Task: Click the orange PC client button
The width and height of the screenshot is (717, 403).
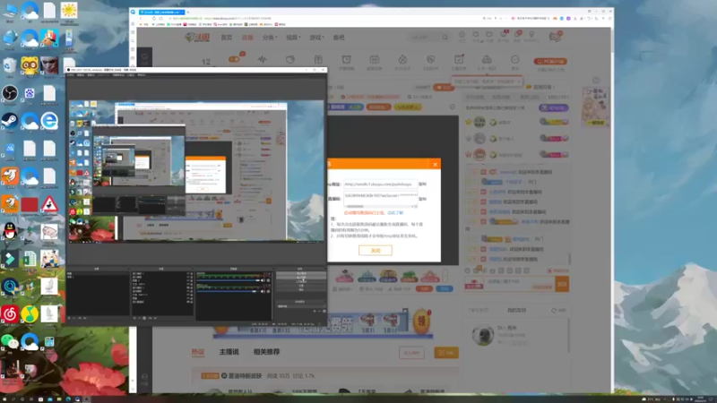Action: [x=550, y=61]
